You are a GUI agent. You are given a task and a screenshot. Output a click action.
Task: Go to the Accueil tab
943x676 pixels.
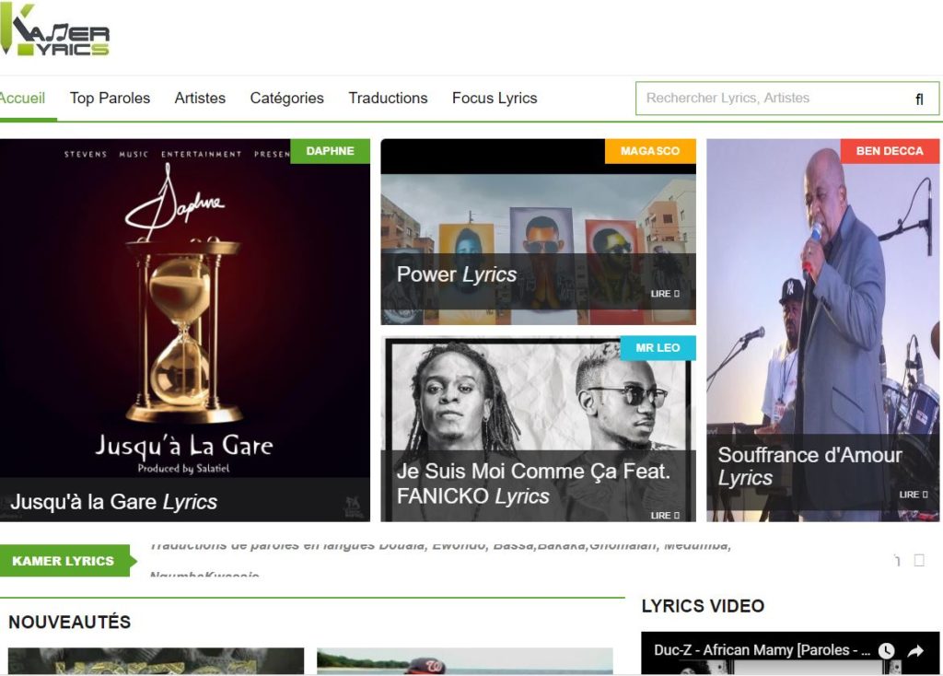point(22,98)
